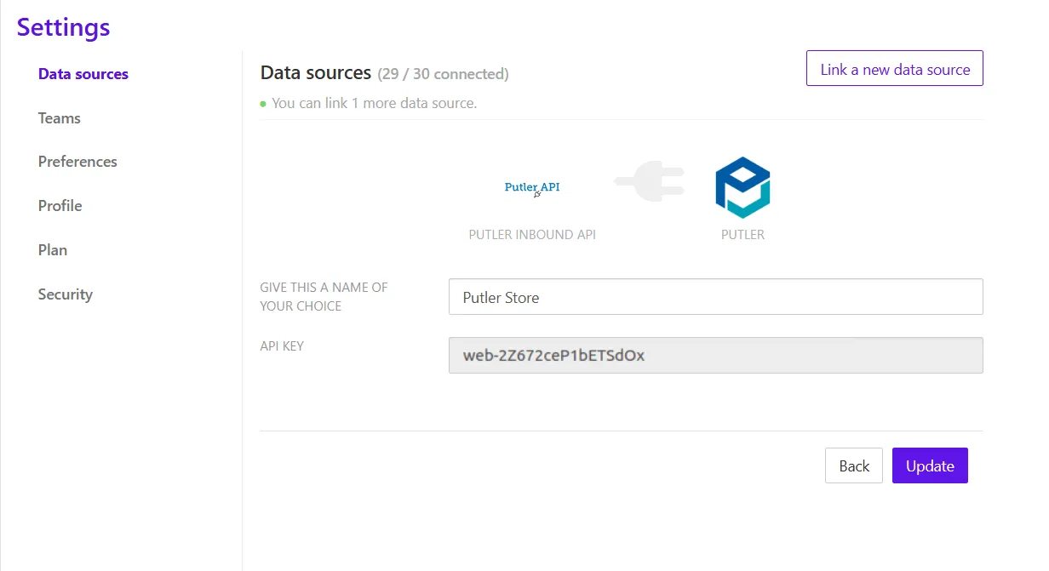Click 'You can link 1 more data source' notice
1049x571 pixels.
click(374, 104)
